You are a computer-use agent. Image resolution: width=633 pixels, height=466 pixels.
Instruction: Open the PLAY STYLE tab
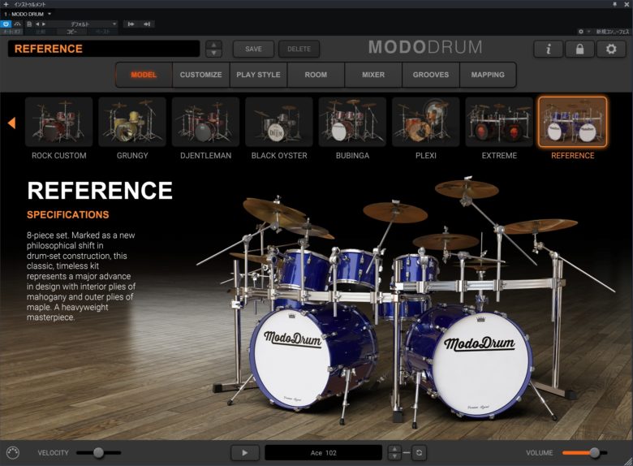click(258, 75)
